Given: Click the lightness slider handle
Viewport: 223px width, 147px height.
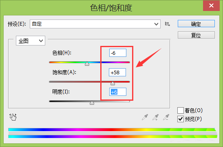Looking at the screenshot, I should (x=92, y=103).
